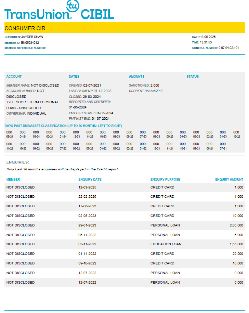Click the yellow CONSUMER CIR banner
This screenshot has width=249, height=313.
tap(124, 28)
